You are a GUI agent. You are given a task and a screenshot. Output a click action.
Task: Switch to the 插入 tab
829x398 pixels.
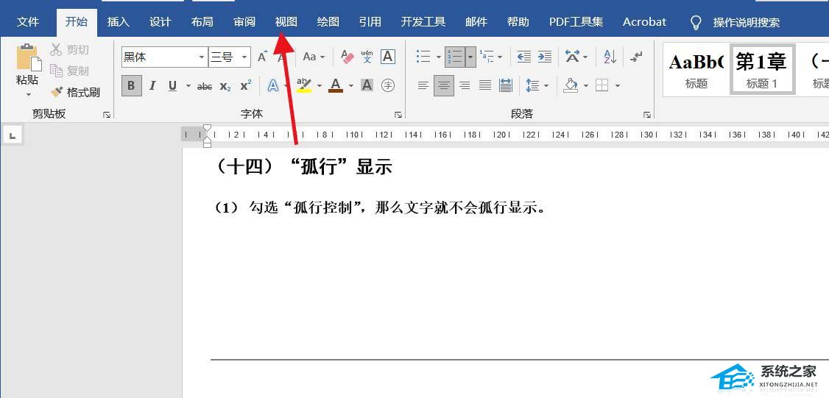(x=118, y=21)
